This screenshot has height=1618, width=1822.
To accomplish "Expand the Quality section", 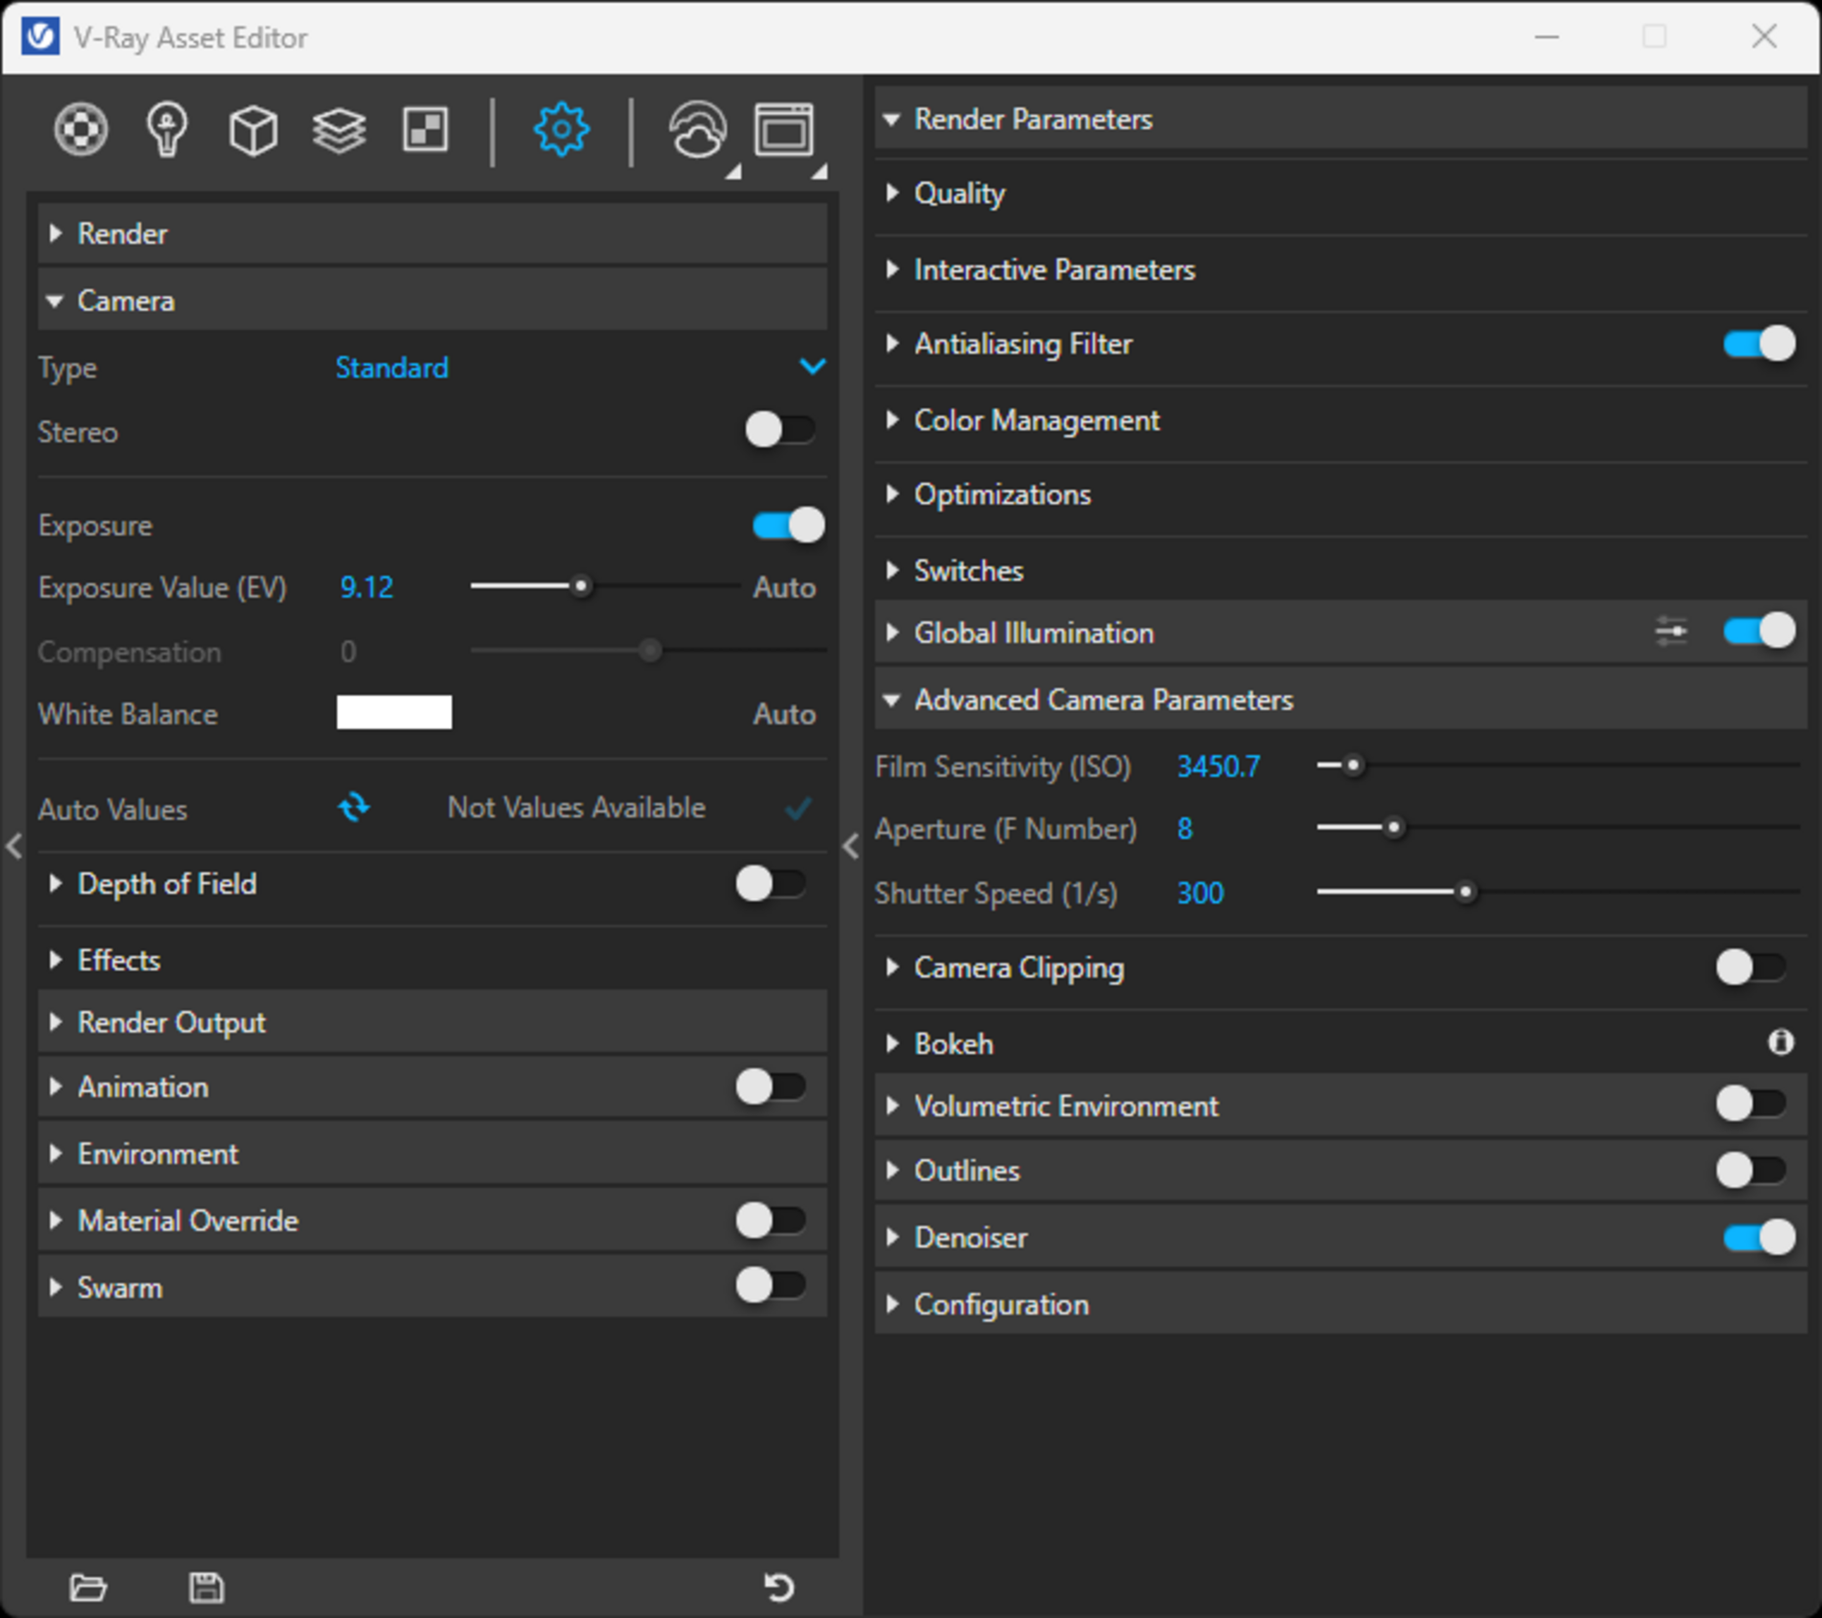I will 1341,193.
